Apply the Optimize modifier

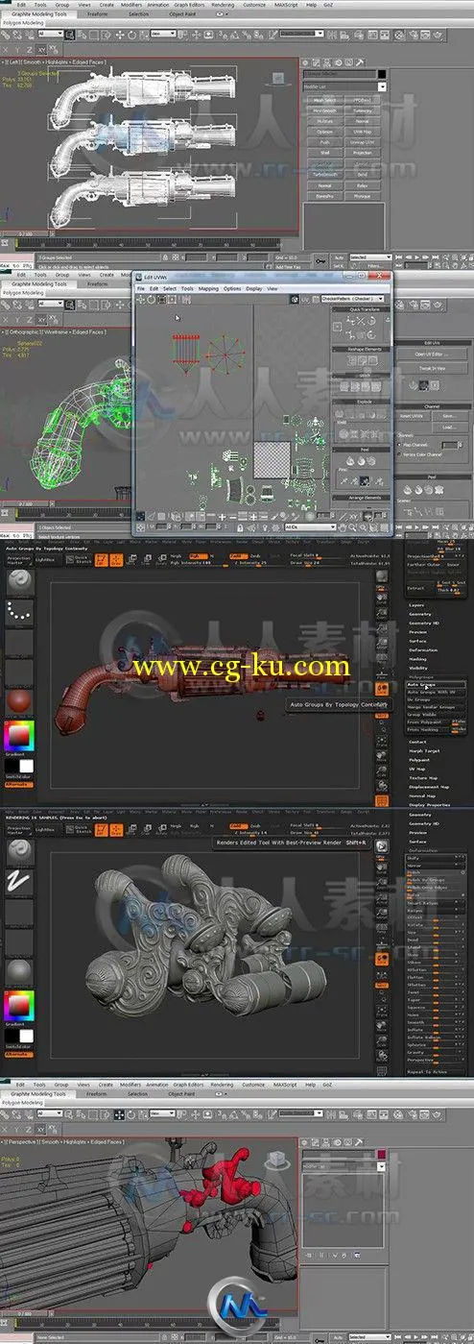[x=324, y=132]
